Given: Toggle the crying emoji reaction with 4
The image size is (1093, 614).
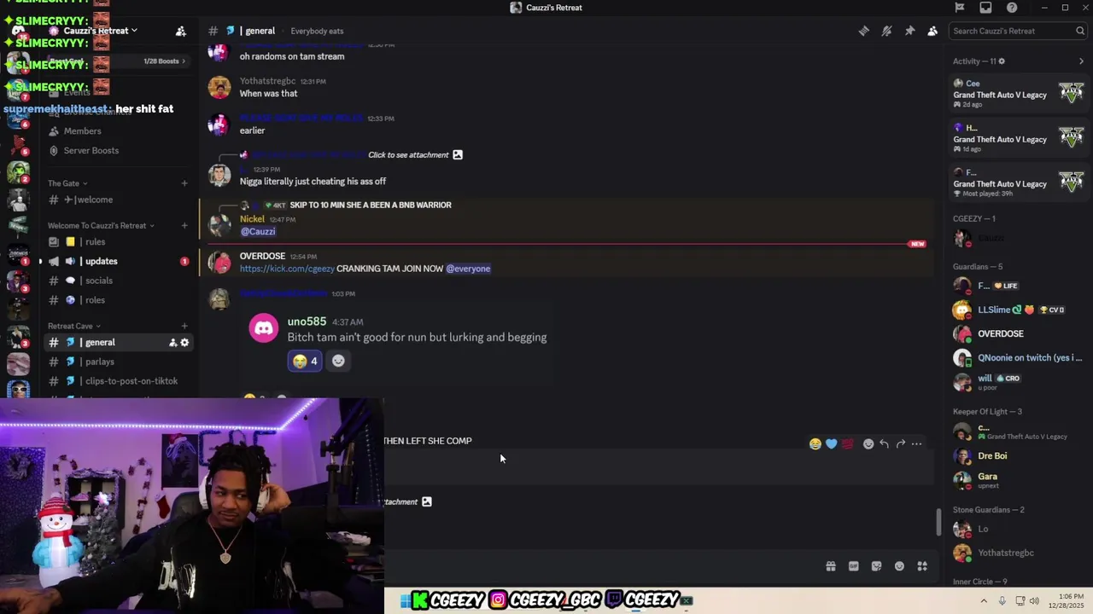Looking at the screenshot, I should tap(305, 361).
